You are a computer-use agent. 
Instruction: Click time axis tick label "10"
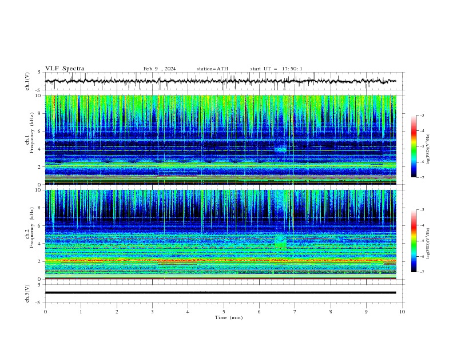402,312
